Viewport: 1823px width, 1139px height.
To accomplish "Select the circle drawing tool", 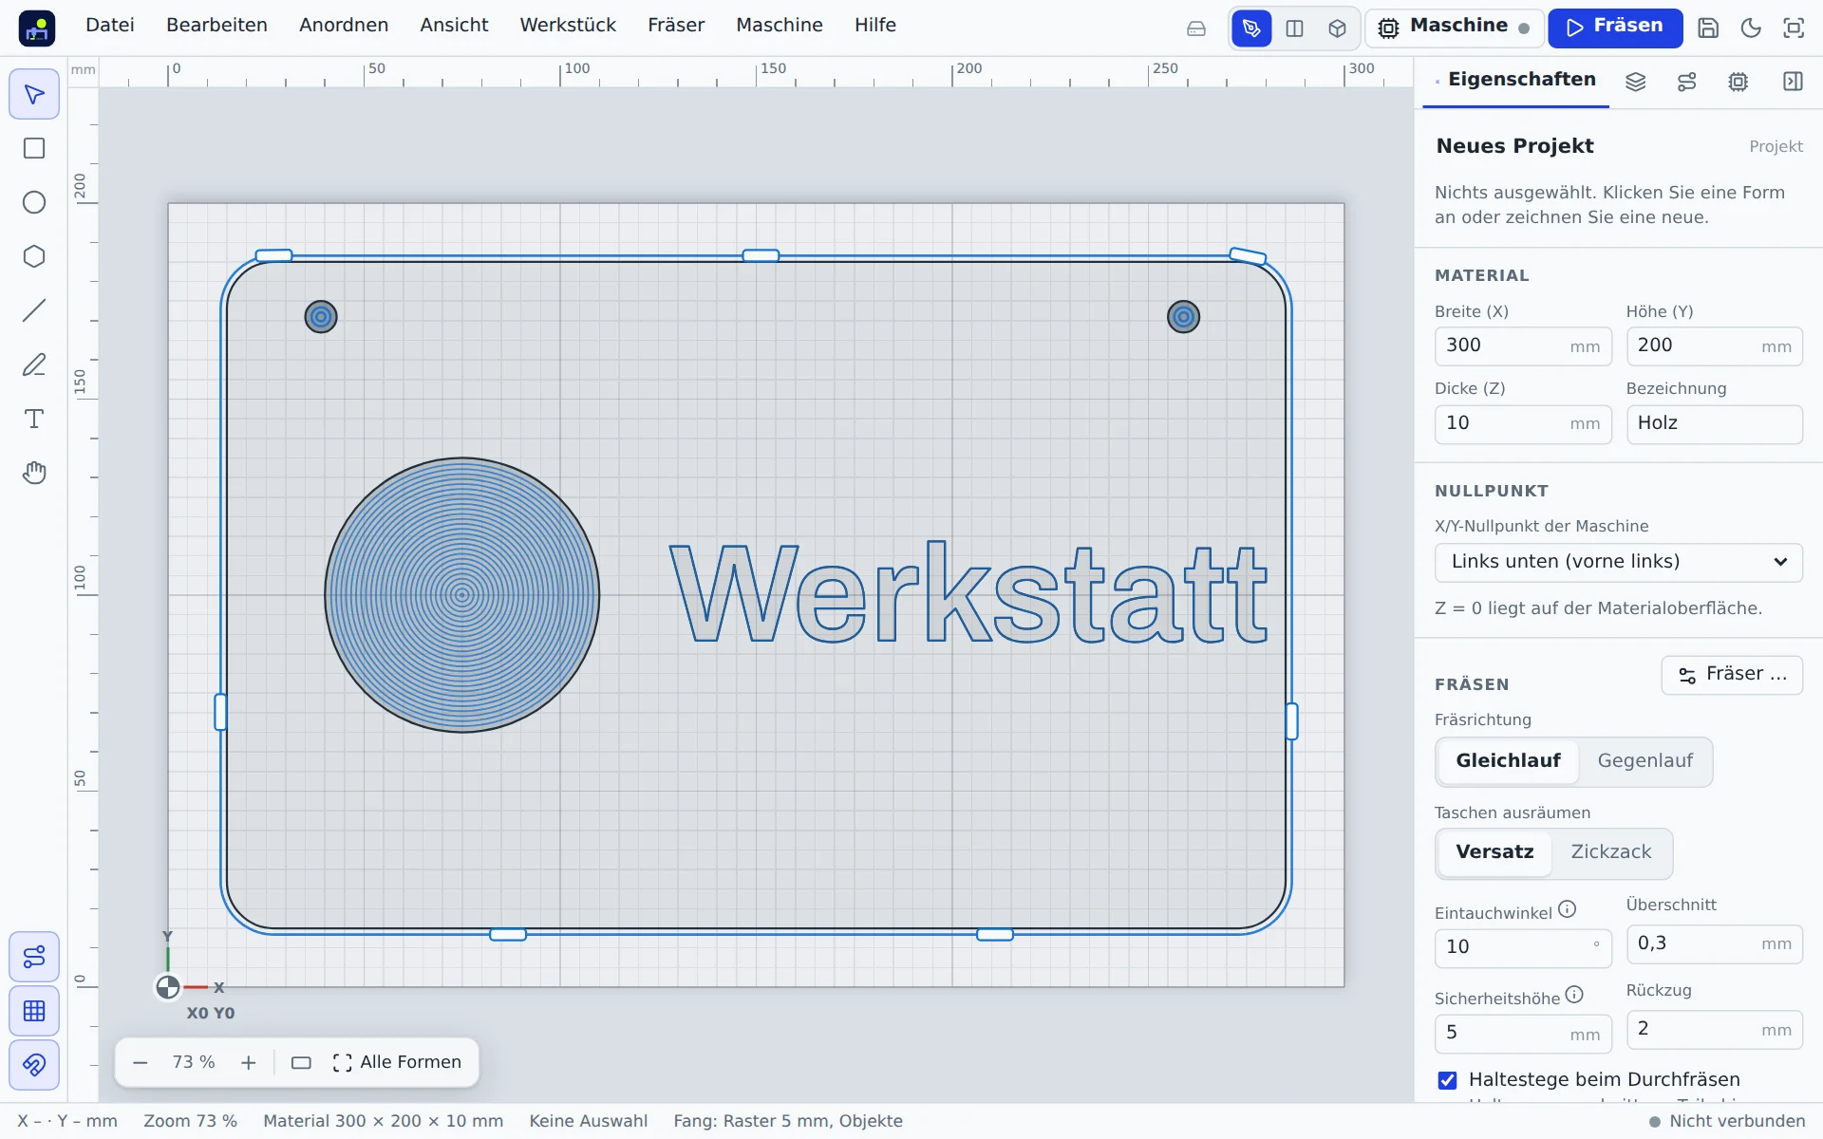I will [34, 202].
